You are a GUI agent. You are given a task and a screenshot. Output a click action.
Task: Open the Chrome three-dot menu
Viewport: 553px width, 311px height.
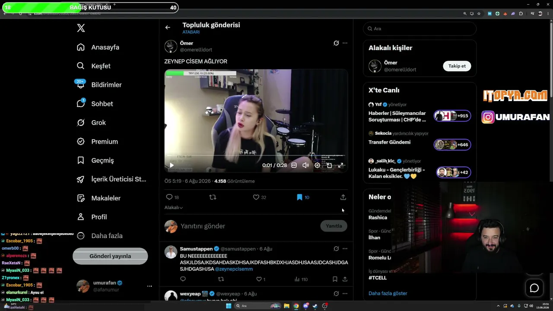pos(547,13)
